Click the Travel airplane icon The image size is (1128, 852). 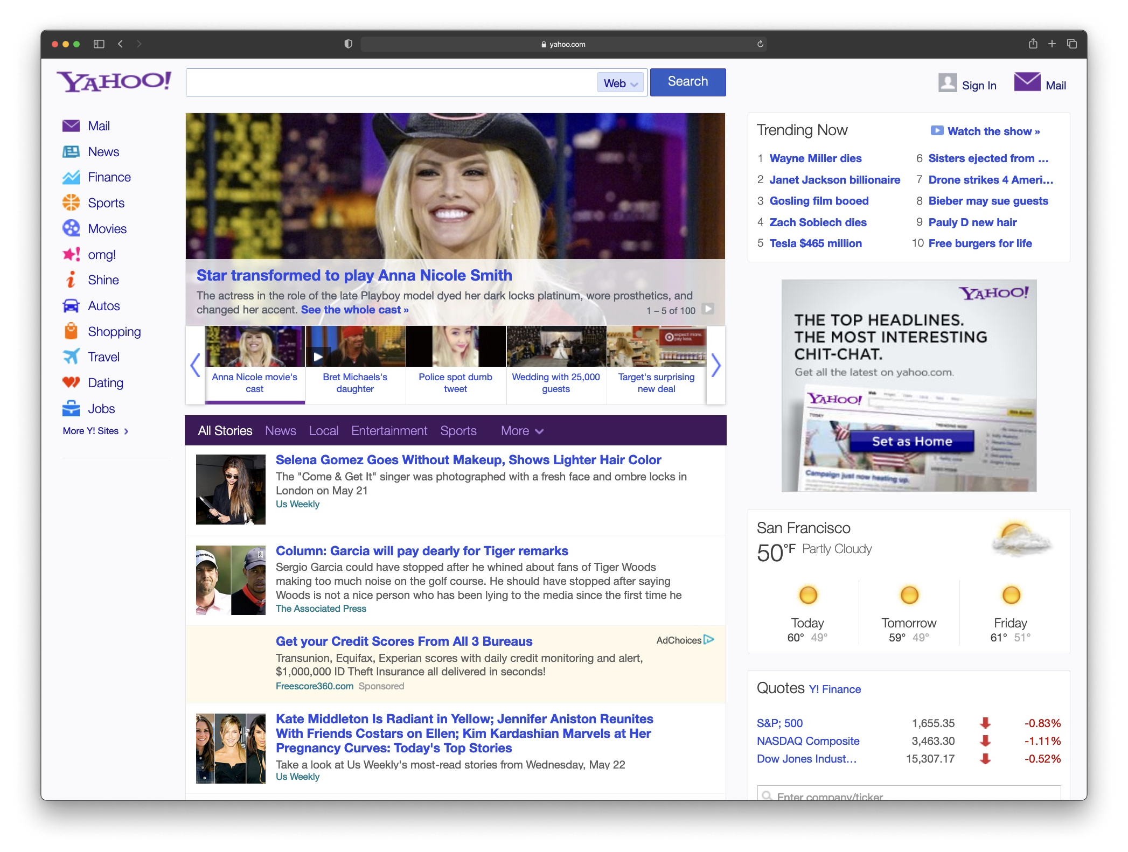point(71,357)
